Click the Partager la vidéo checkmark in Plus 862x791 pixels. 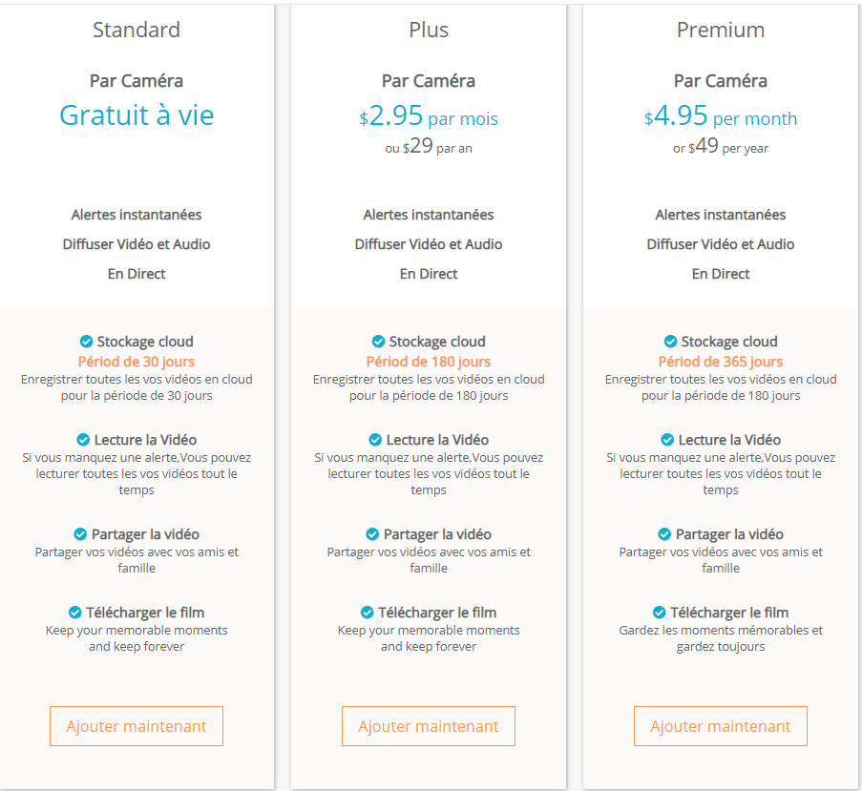click(372, 534)
